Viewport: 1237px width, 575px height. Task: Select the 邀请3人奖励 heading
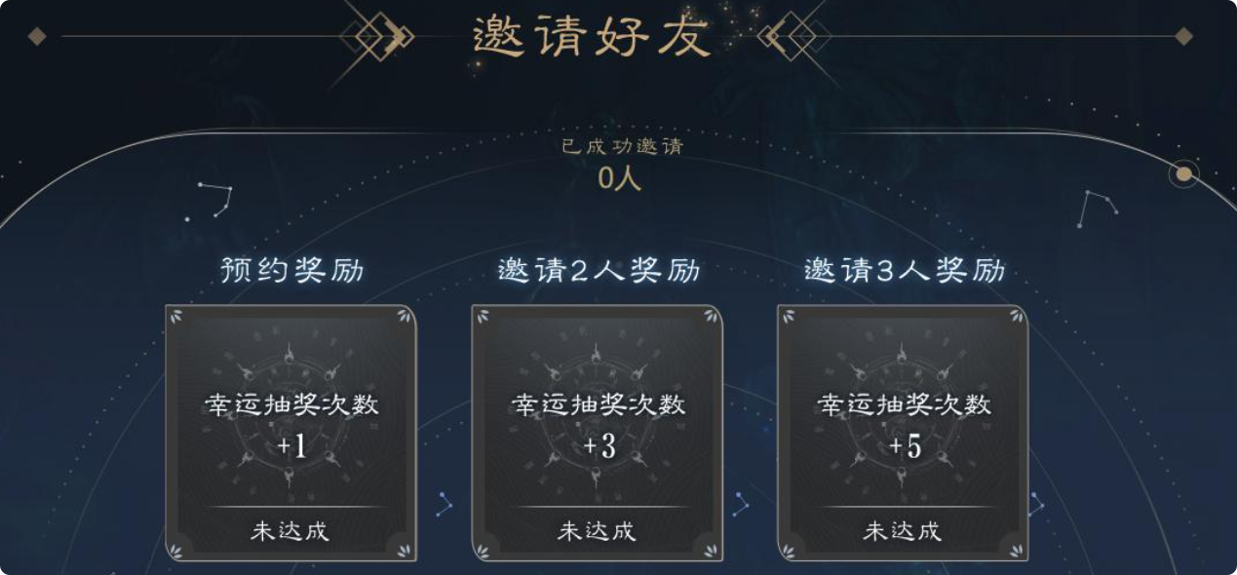click(x=904, y=270)
